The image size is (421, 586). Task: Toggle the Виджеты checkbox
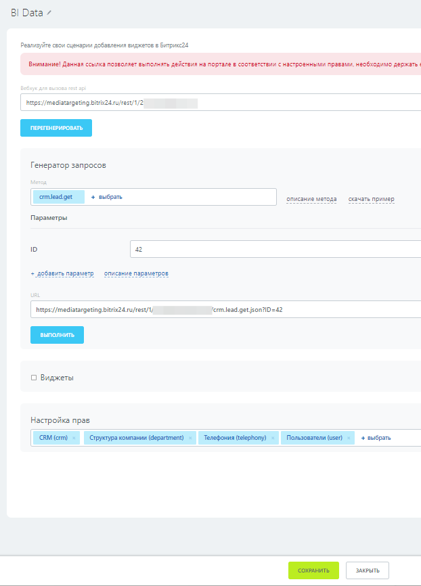point(34,378)
